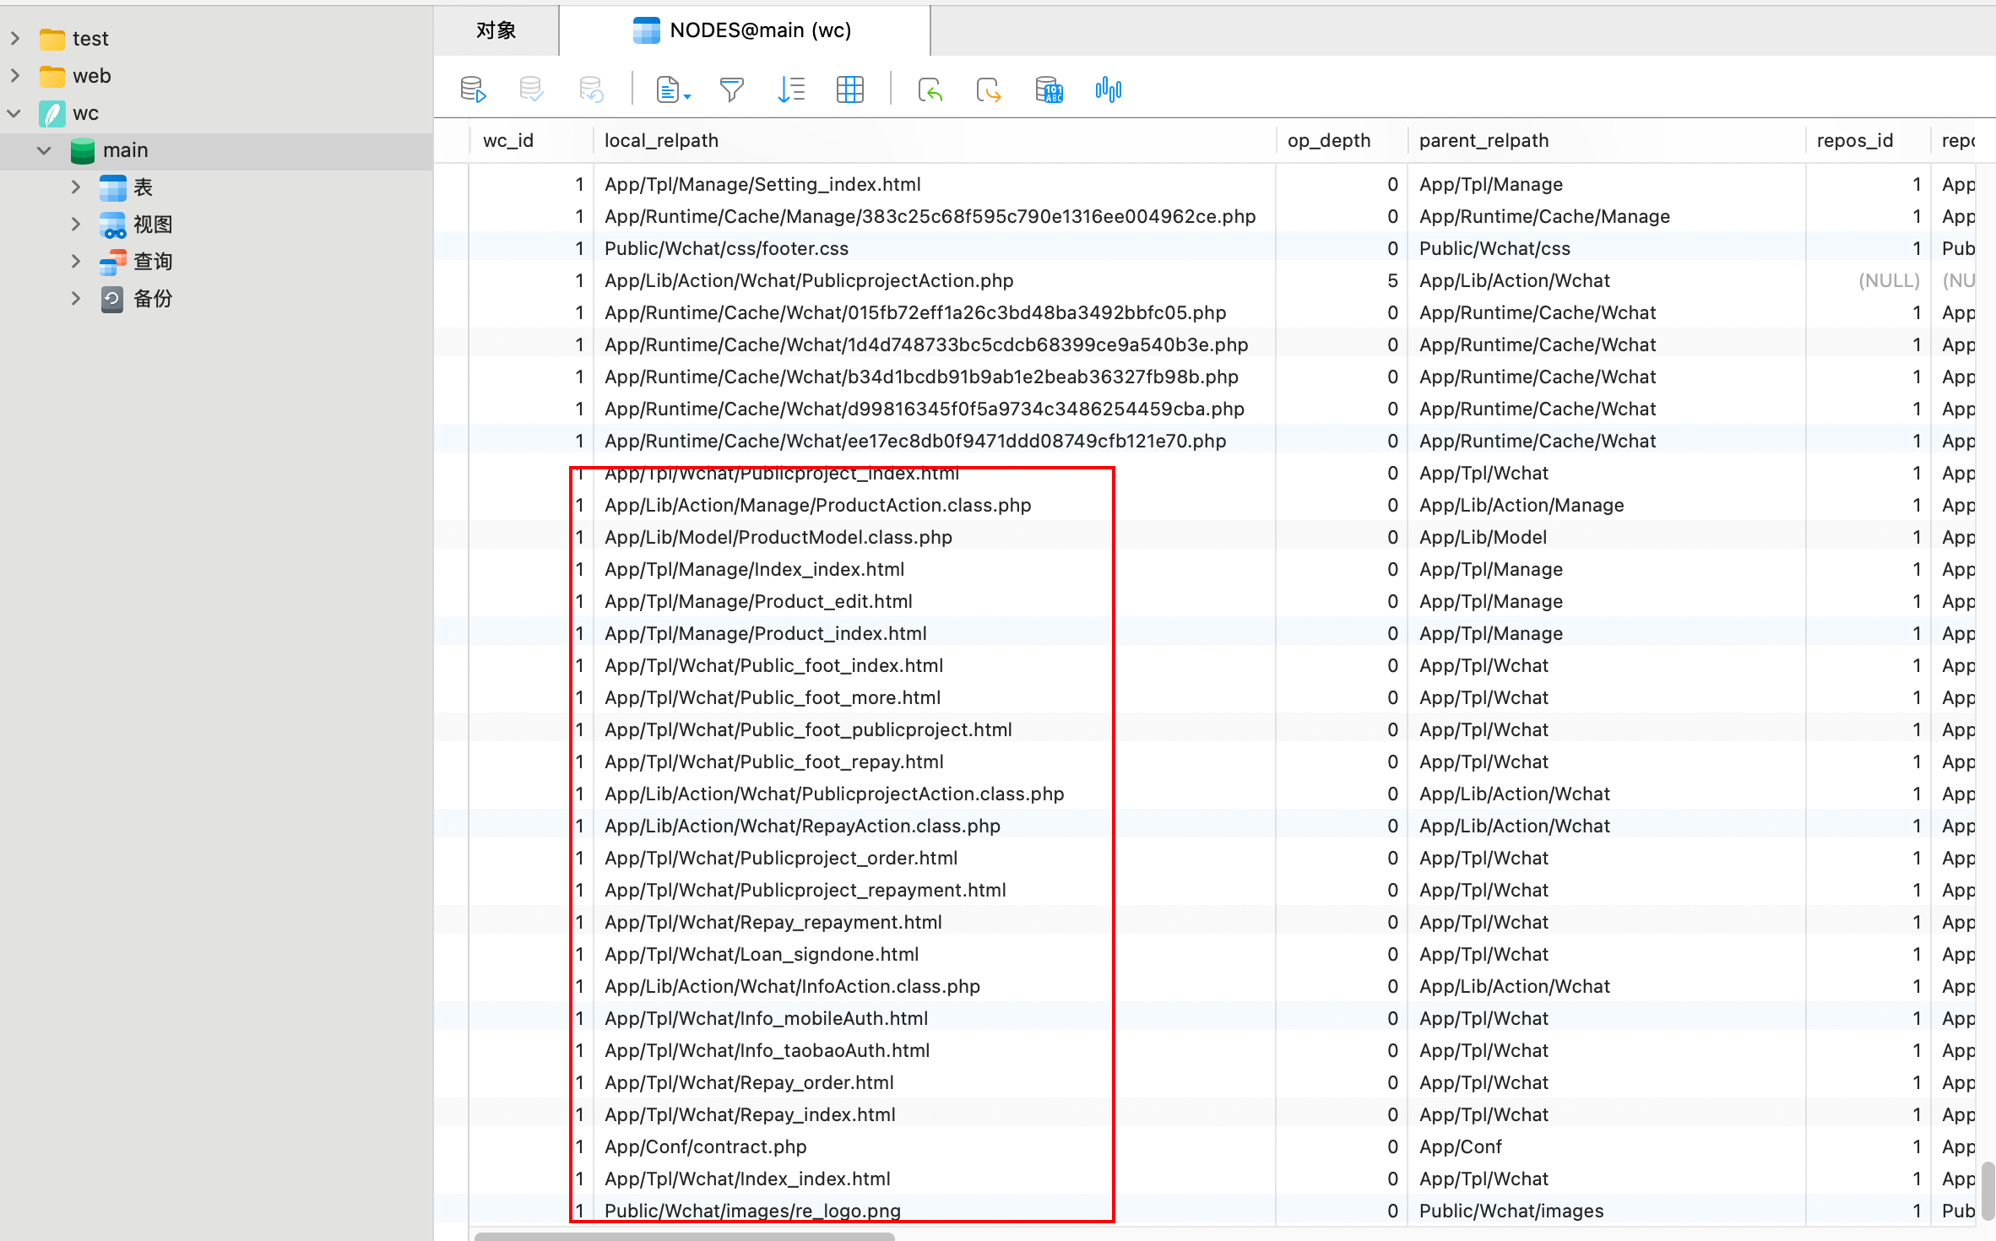The width and height of the screenshot is (1996, 1241).
Task: Select cell App/Lib/Action/Wchat/RepayAction.class.php
Action: coord(934,826)
